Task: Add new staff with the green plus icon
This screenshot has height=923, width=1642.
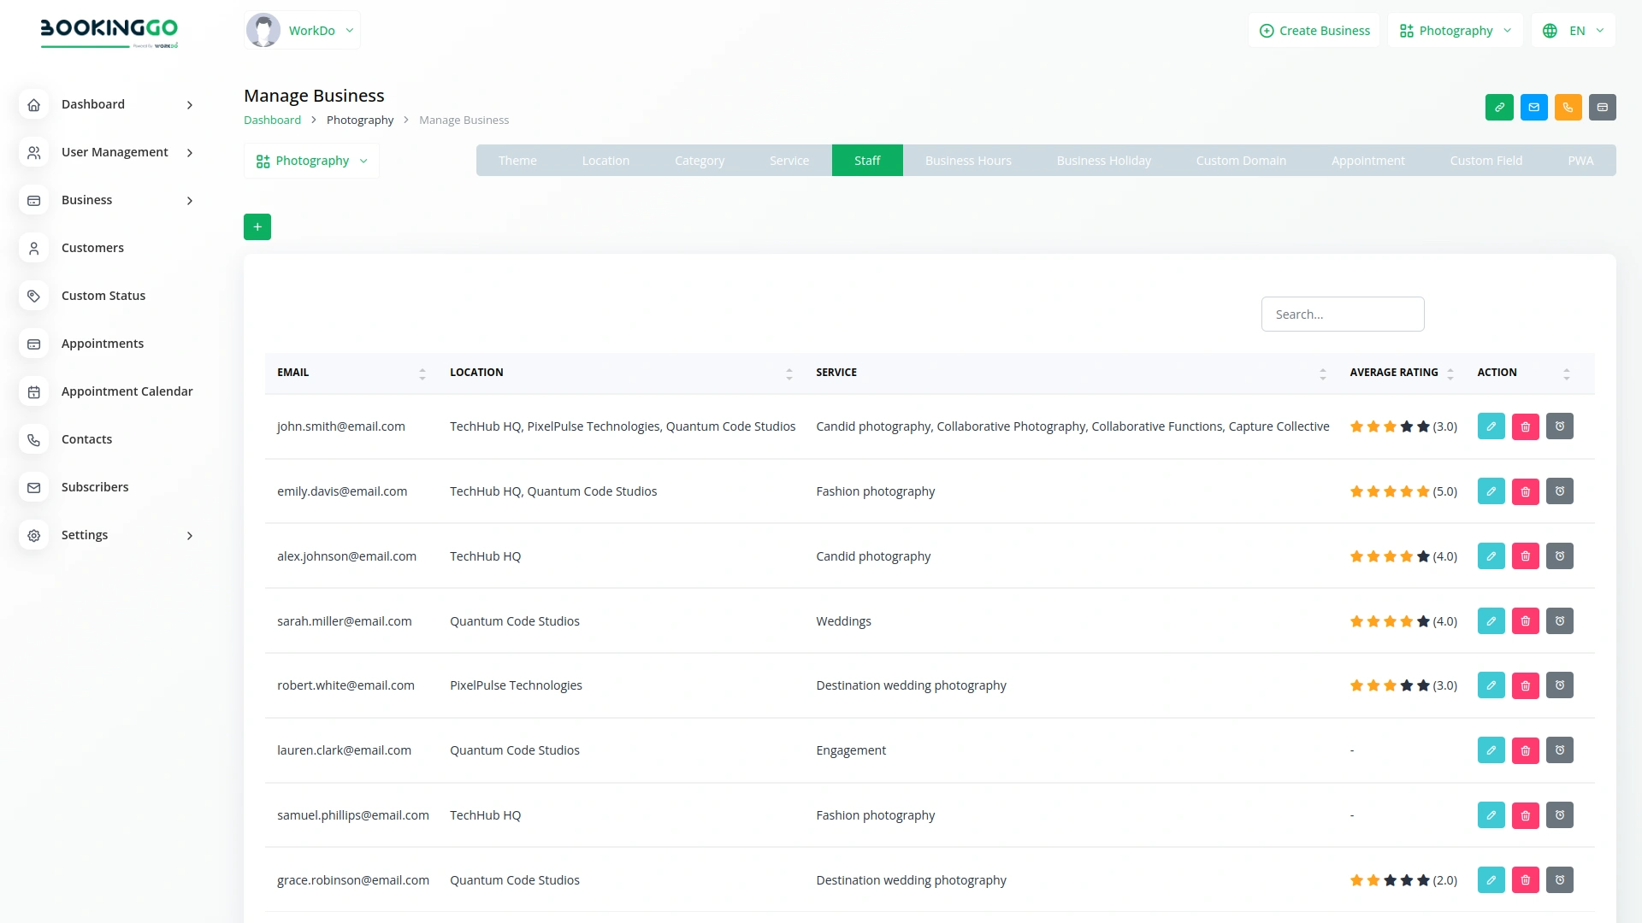Action: click(257, 226)
